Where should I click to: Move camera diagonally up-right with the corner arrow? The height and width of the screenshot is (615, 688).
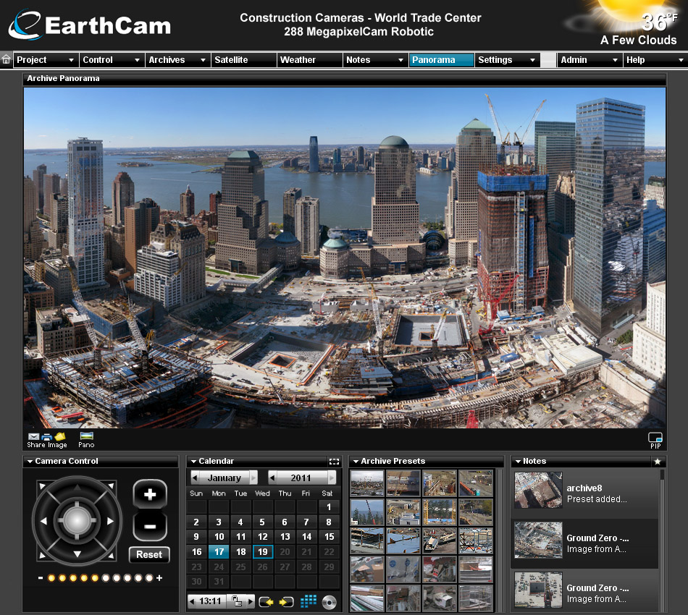pos(112,486)
